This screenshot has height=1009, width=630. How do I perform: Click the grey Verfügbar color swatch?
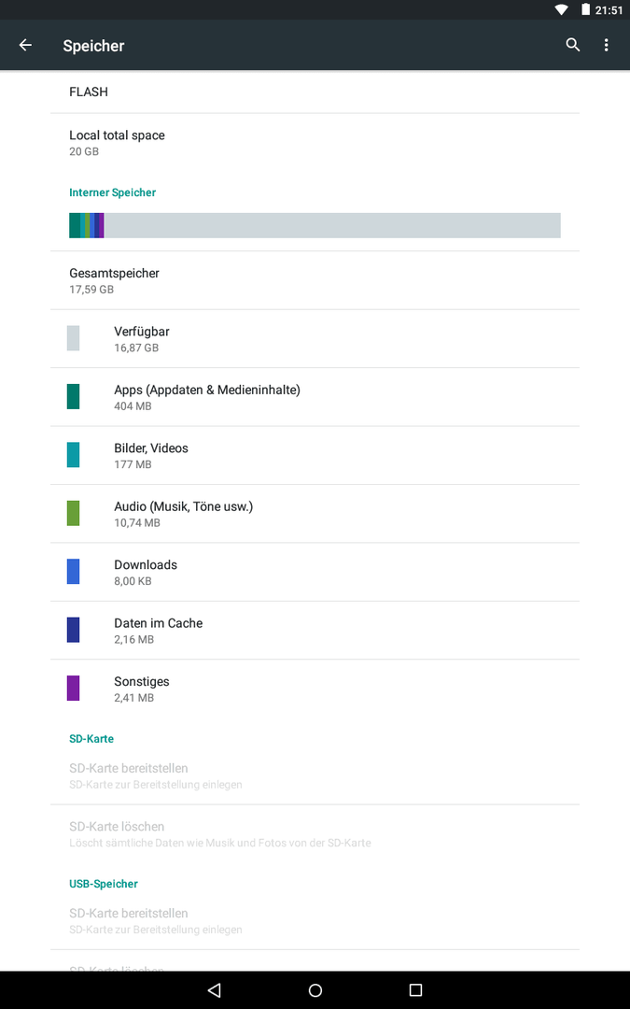(74, 338)
